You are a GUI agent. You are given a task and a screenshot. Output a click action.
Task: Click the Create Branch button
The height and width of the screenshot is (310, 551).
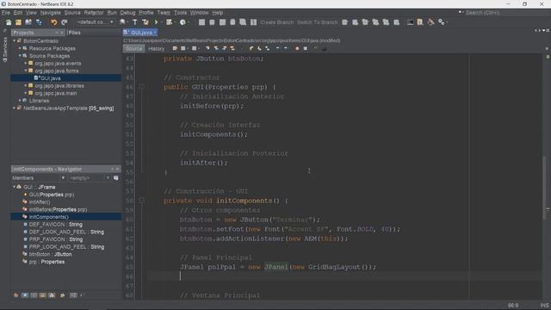click(277, 22)
